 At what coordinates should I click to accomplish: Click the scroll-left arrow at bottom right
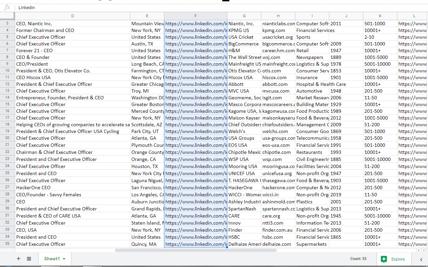tap(419, 251)
